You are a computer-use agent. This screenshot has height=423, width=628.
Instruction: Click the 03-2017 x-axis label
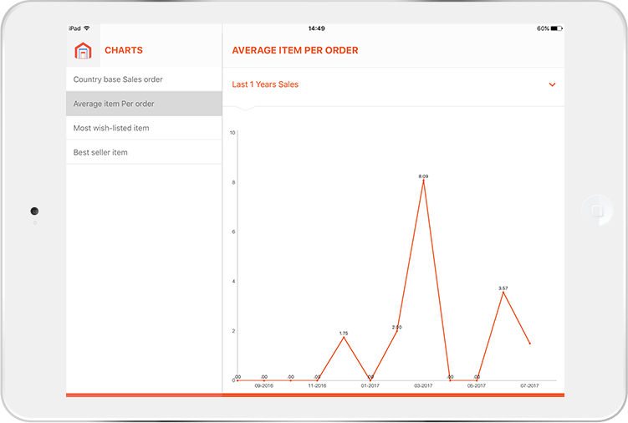tap(423, 386)
